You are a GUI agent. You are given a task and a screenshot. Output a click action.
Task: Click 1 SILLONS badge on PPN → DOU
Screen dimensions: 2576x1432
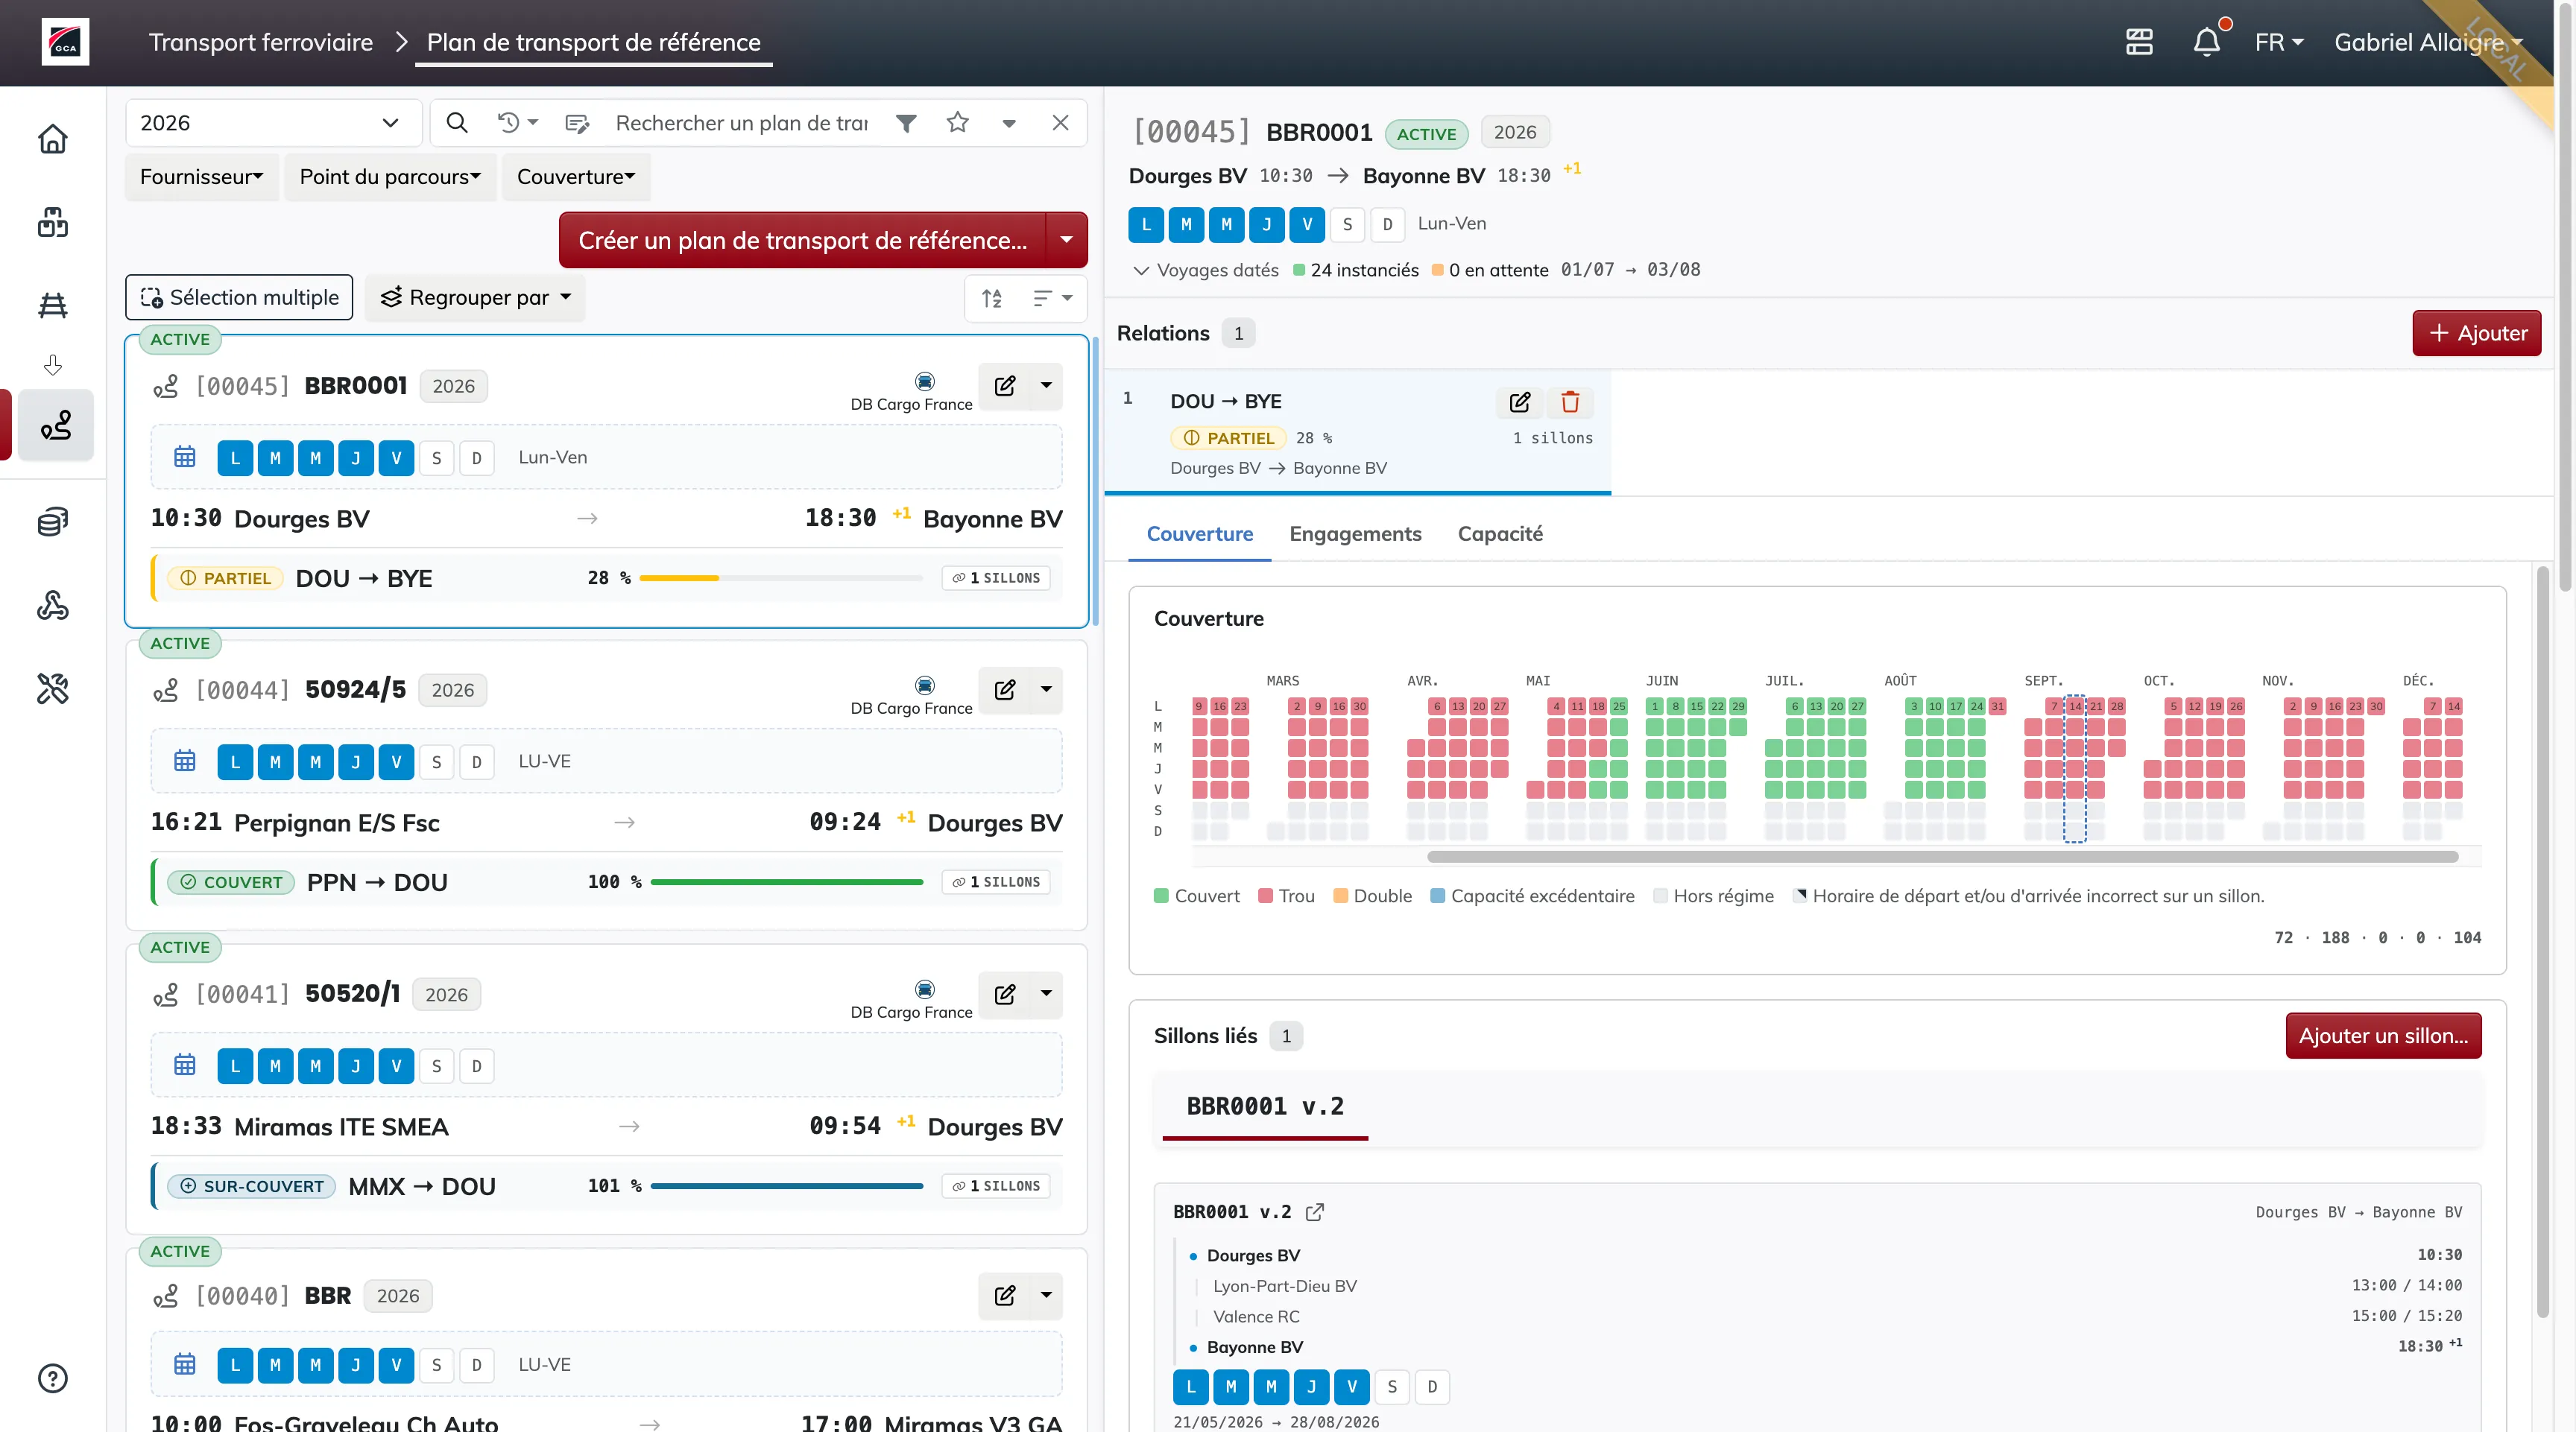pos(996,882)
